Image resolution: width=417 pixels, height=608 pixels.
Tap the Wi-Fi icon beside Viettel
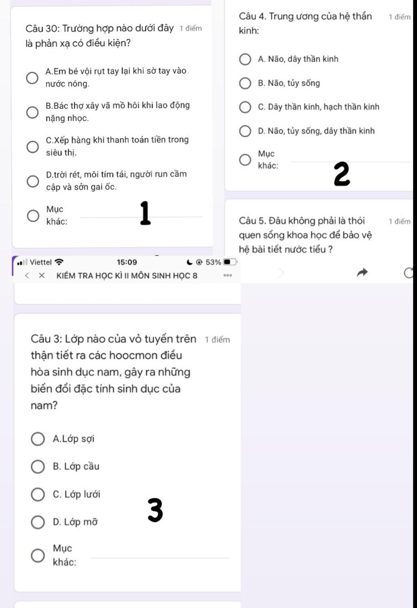(59, 262)
